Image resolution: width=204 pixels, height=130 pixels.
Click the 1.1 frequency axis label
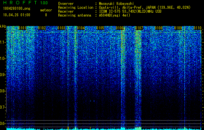pyautogui.click(x=3, y=42)
